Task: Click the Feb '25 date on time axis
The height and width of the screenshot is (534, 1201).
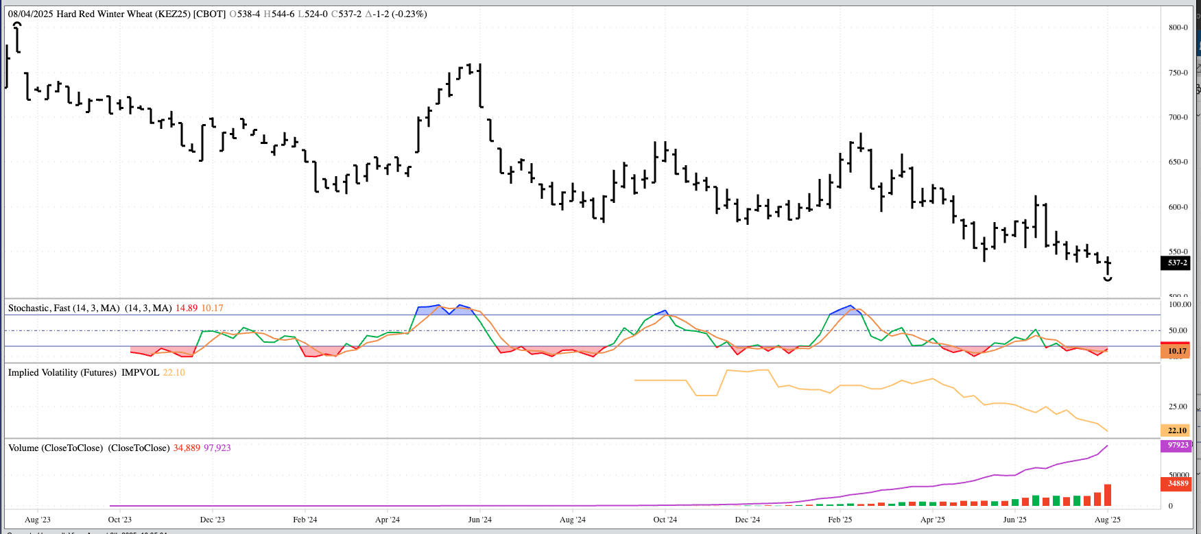Action: pyautogui.click(x=840, y=520)
